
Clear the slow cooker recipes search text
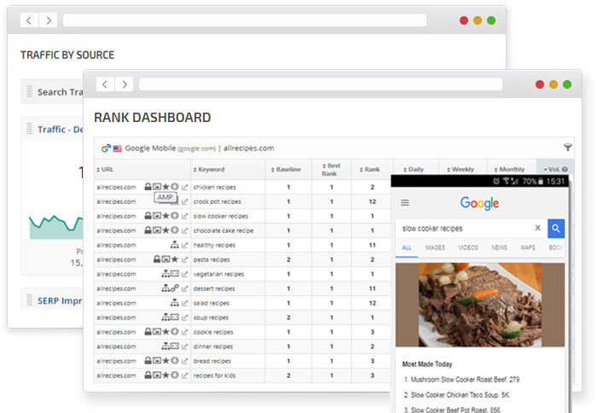537,228
